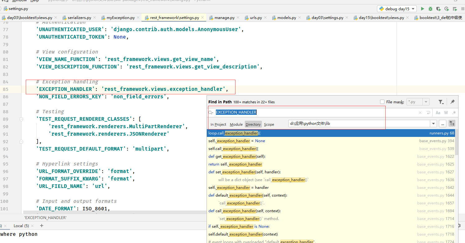Clear the Find in Path search text
This screenshot has height=243, width=465.
pyautogui.click(x=420, y=113)
